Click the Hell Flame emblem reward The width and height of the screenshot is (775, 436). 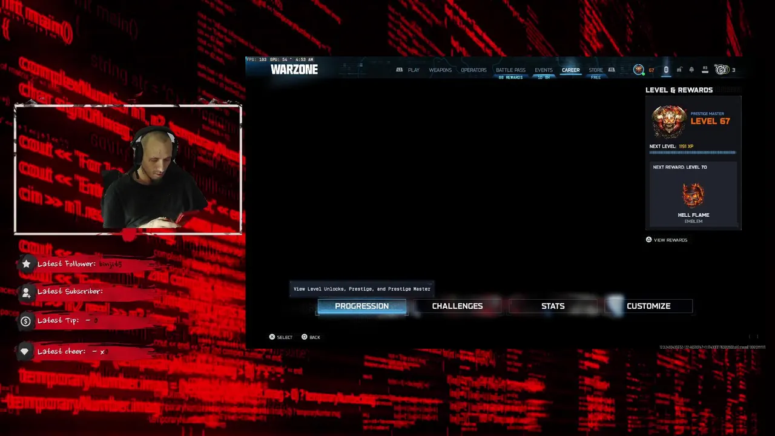coord(693,196)
